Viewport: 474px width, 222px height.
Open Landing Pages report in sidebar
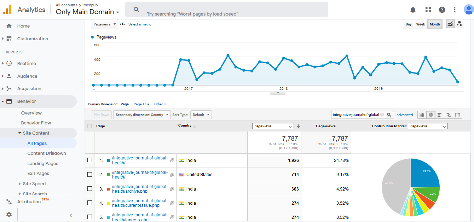click(43, 163)
